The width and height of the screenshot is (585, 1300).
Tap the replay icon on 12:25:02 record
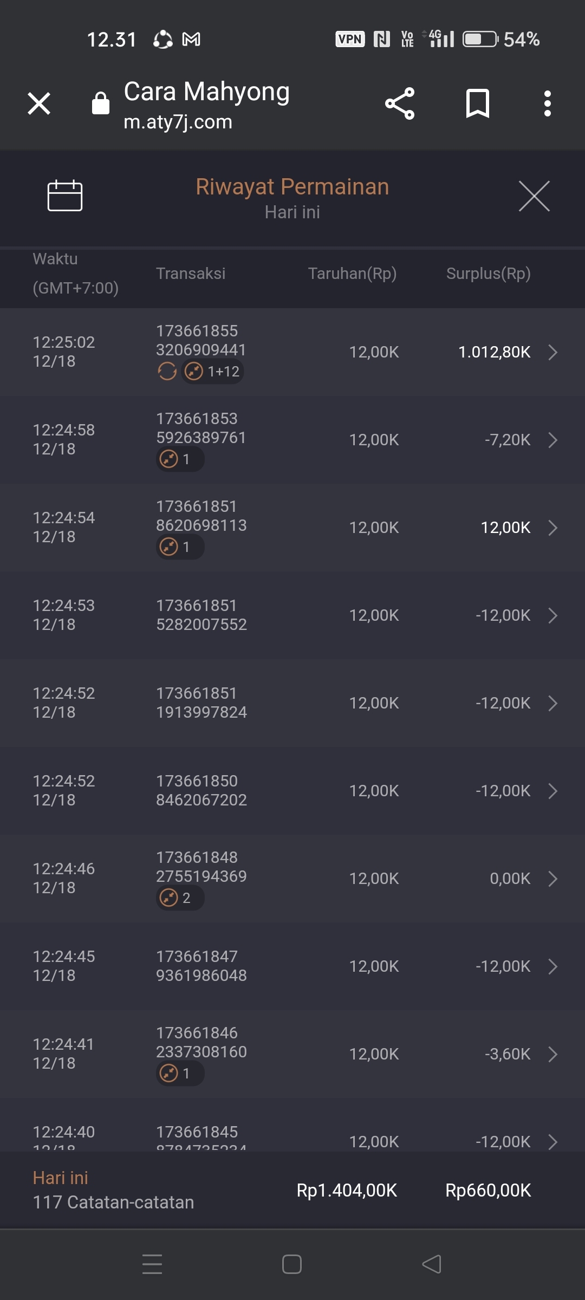(x=167, y=372)
